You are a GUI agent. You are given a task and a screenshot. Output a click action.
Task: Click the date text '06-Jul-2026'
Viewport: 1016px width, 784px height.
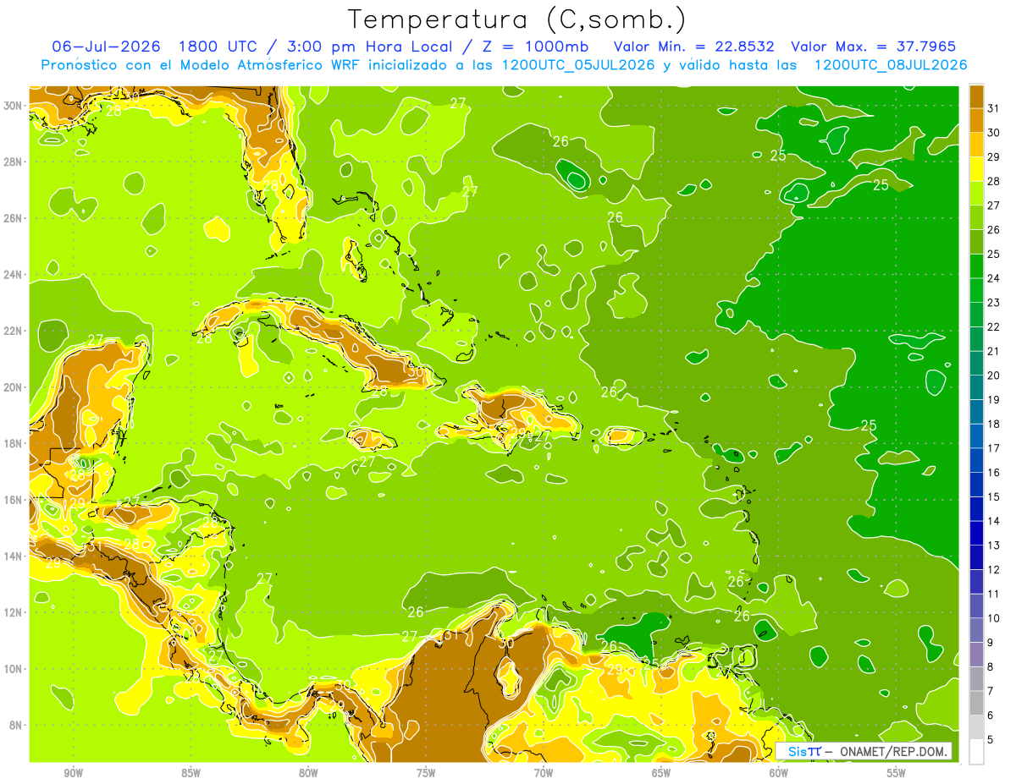point(107,47)
